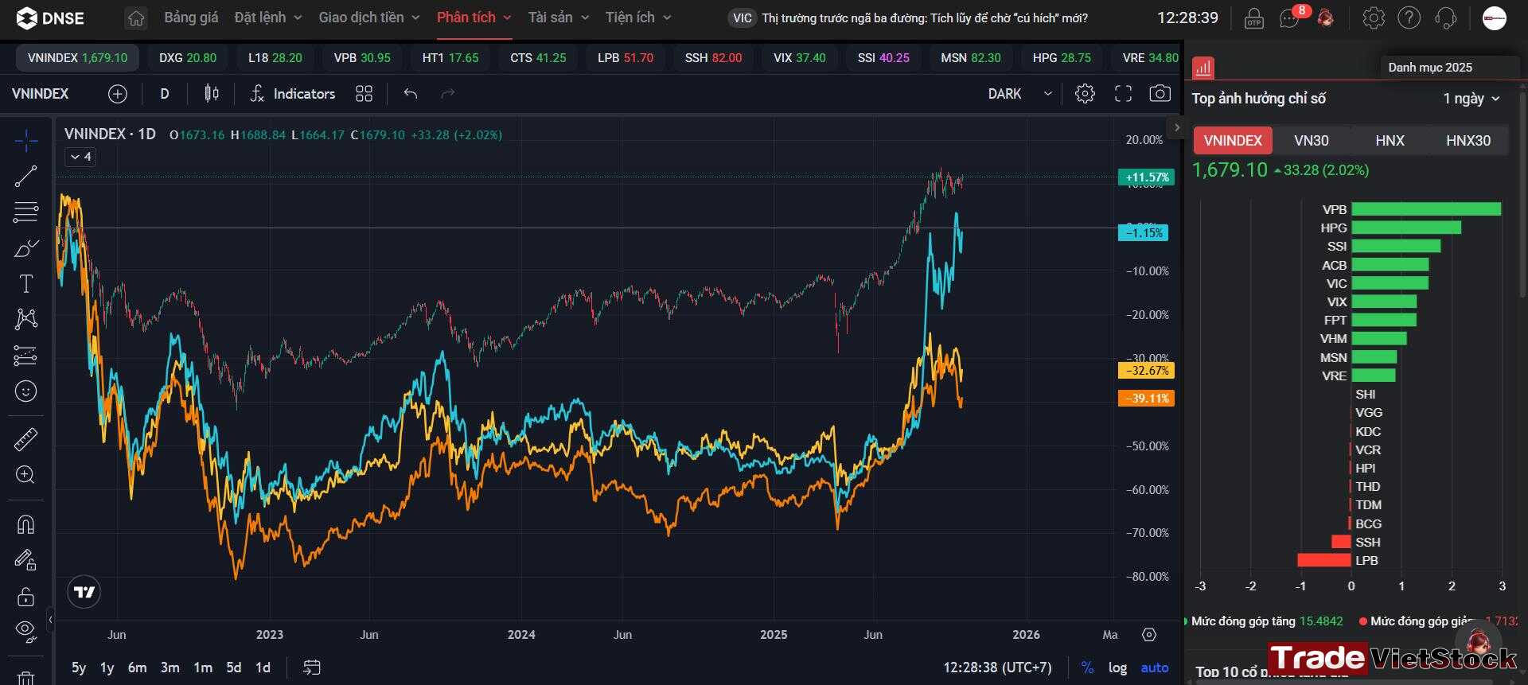Select the trend line drawing tool
1528x685 pixels.
pos(25,177)
